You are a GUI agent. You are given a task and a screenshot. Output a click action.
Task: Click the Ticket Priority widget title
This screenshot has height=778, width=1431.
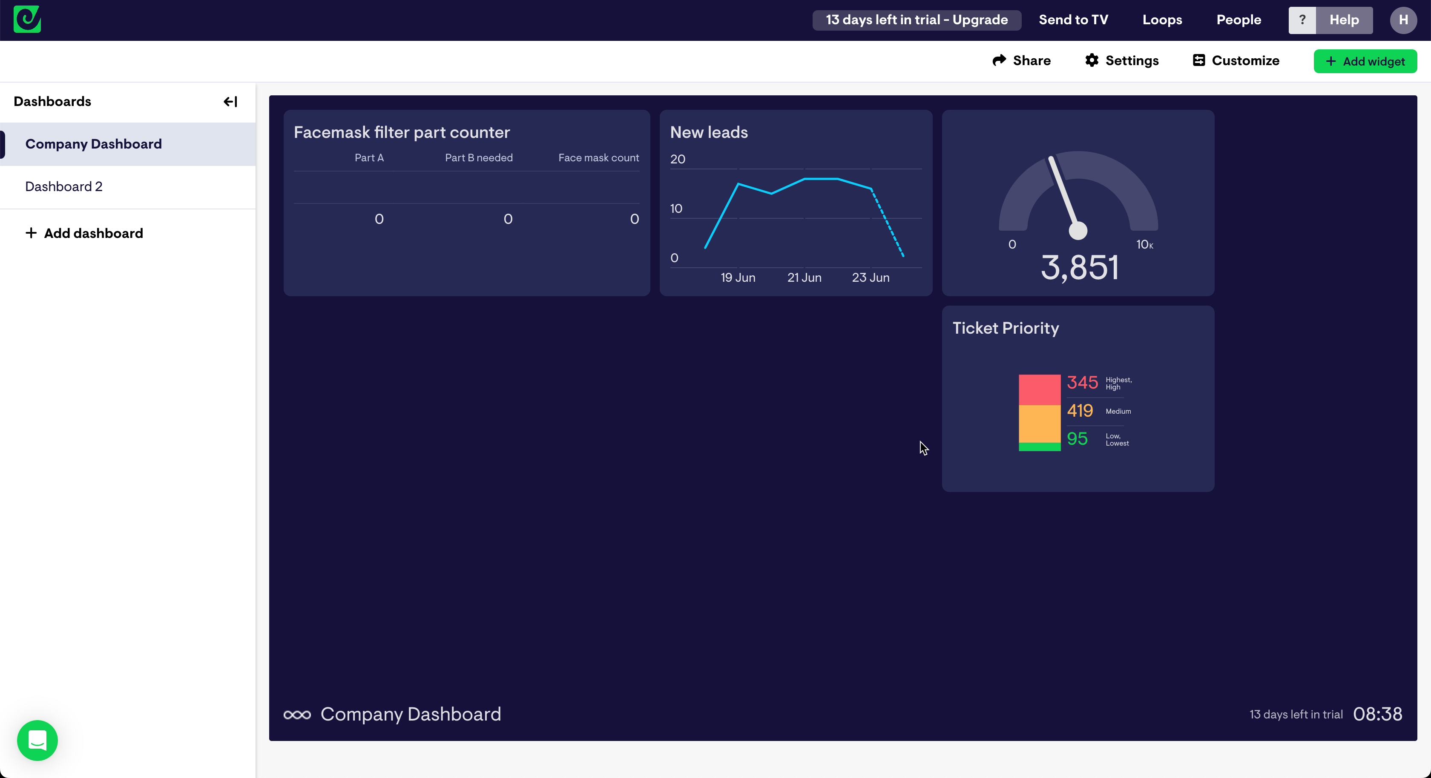(1006, 328)
